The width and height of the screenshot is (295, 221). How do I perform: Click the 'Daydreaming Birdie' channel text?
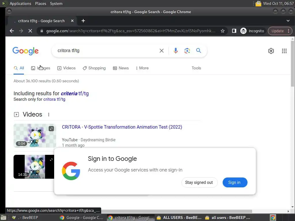98,140
